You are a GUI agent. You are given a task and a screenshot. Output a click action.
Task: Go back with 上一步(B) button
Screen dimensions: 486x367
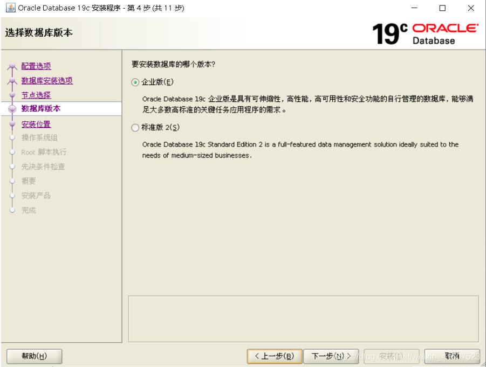(275, 356)
